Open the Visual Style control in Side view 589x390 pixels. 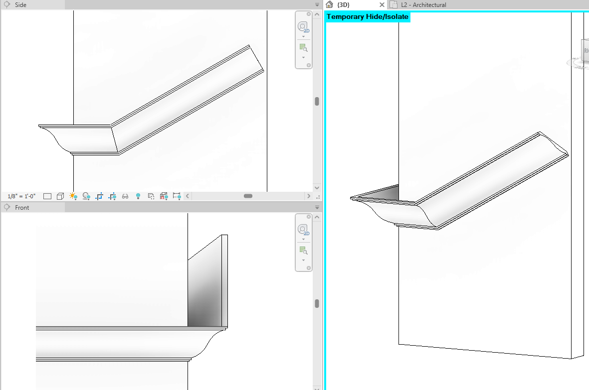(60, 196)
